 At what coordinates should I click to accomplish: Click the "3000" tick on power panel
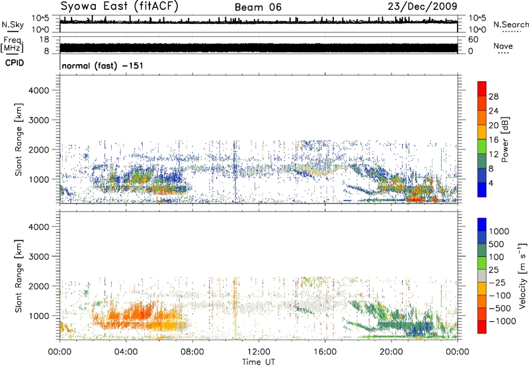click(39, 120)
